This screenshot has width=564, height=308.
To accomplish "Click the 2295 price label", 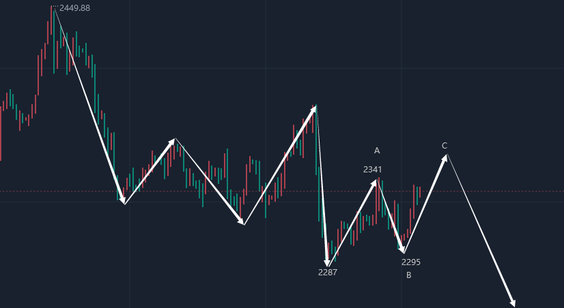I will pyautogui.click(x=411, y=262).
